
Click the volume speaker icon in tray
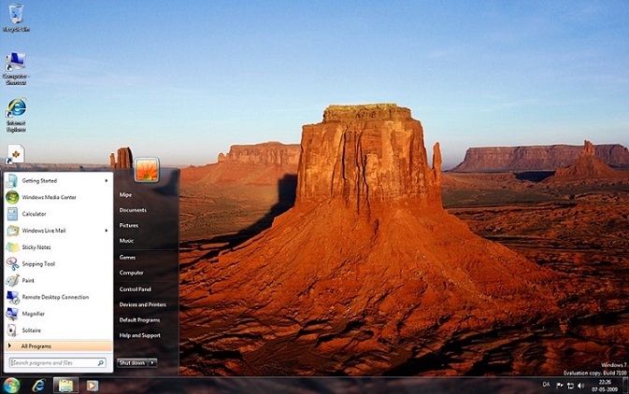tap(580, 385)
